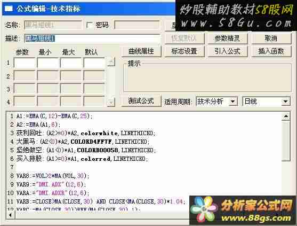The image size is (297, 226).
Task: Click the code editor vertical scrollbar thumb
Action: 286,141
